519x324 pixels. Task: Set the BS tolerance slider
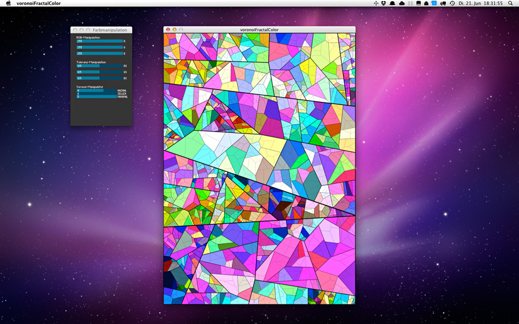coord(99,78)
